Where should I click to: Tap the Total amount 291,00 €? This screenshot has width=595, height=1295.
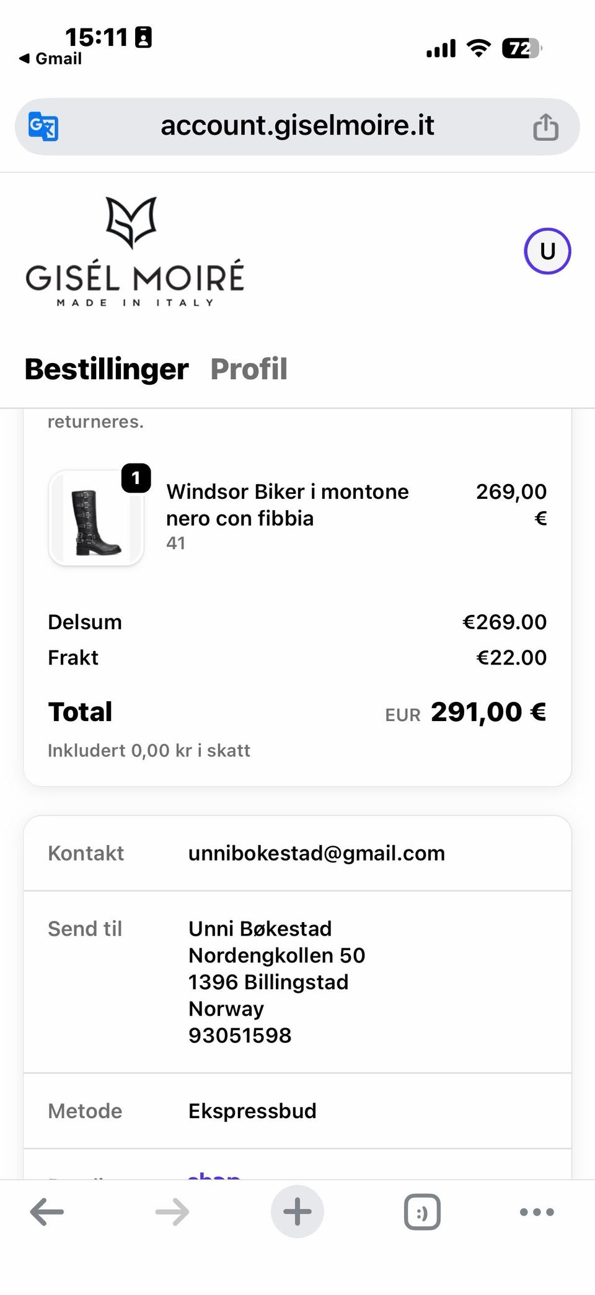tap(488, 712)
